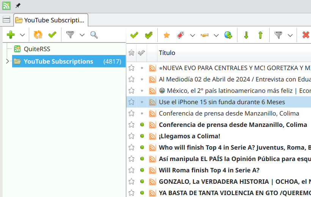
Task: Mark feed as read with green checkmark in feeds toolbar
Action: click(x=52, y=35)
